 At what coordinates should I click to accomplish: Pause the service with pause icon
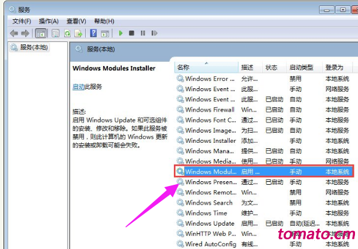pyautogui.click(x=143, y=34)
